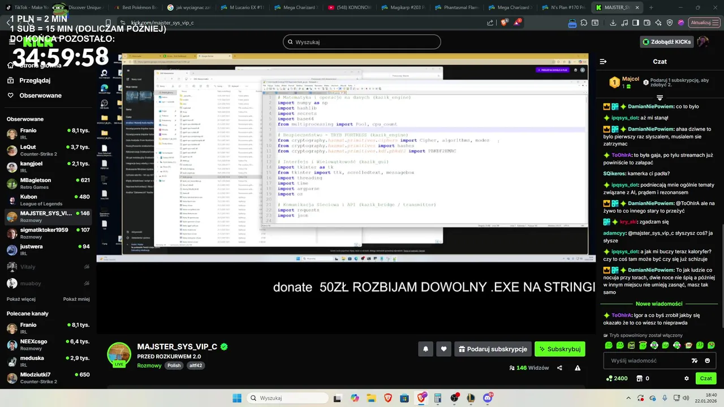Click Zdobądź KICKs button
Viewport: 724px width, 407px height.
tap(666, 42)
